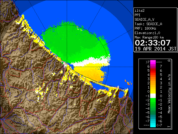Pick the red swatch on the velocity scale
178x134 pixels.
153,71
